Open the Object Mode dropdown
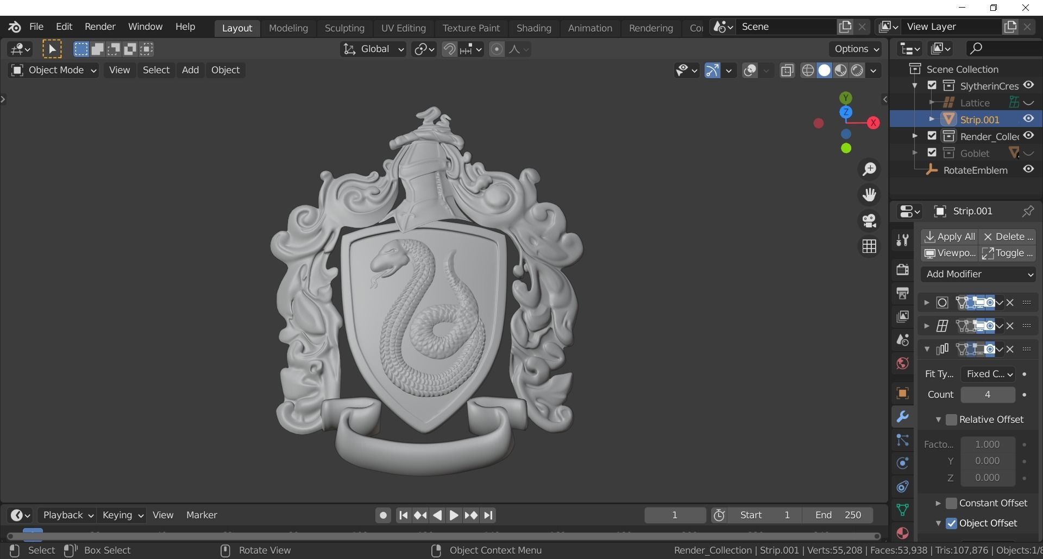This screenshot has height=559, width=1043. [x=53, y=70]
